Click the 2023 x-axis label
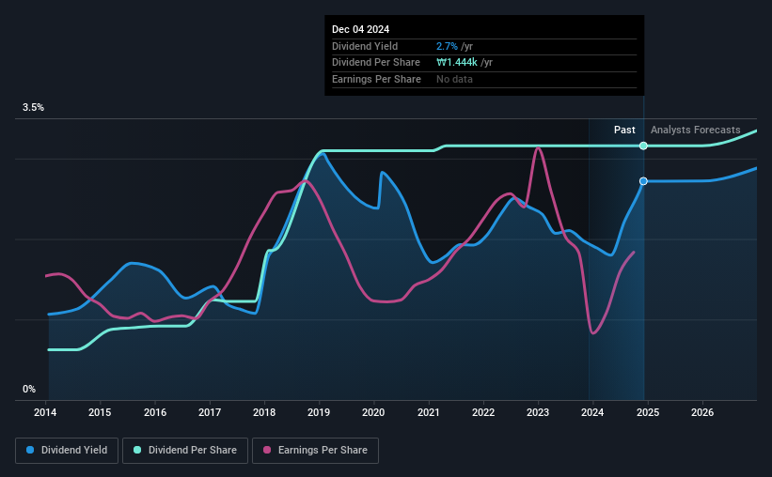772x477 pixels. pyautogui.click(x=538, y=412)
